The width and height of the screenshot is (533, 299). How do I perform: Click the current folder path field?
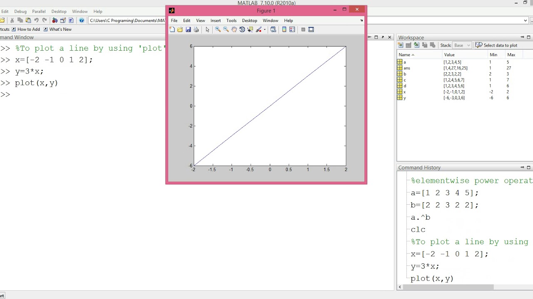pos(127,20)
